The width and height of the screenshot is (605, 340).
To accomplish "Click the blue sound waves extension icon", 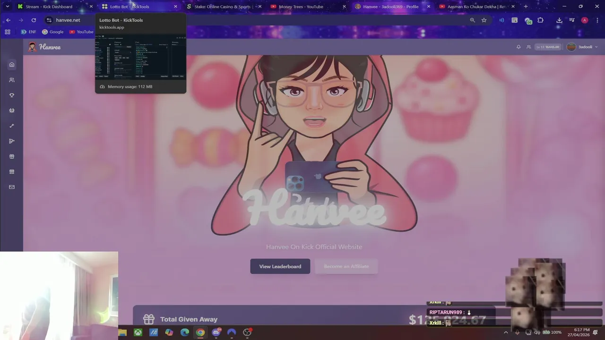I will click(x=501, y=20).
